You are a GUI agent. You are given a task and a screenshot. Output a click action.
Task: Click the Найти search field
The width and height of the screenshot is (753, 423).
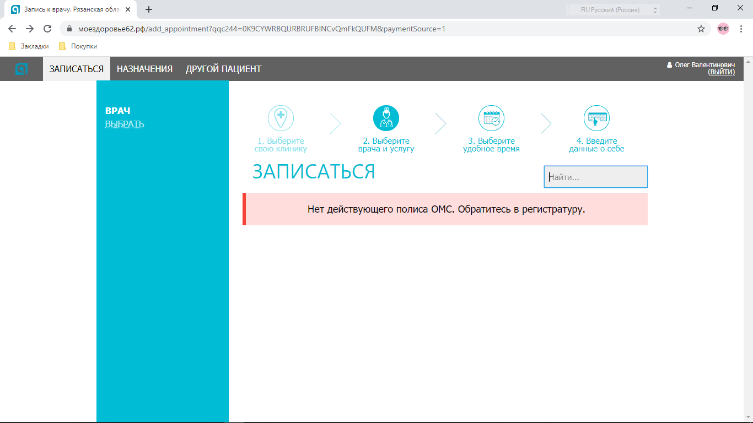tap(595, 177)
